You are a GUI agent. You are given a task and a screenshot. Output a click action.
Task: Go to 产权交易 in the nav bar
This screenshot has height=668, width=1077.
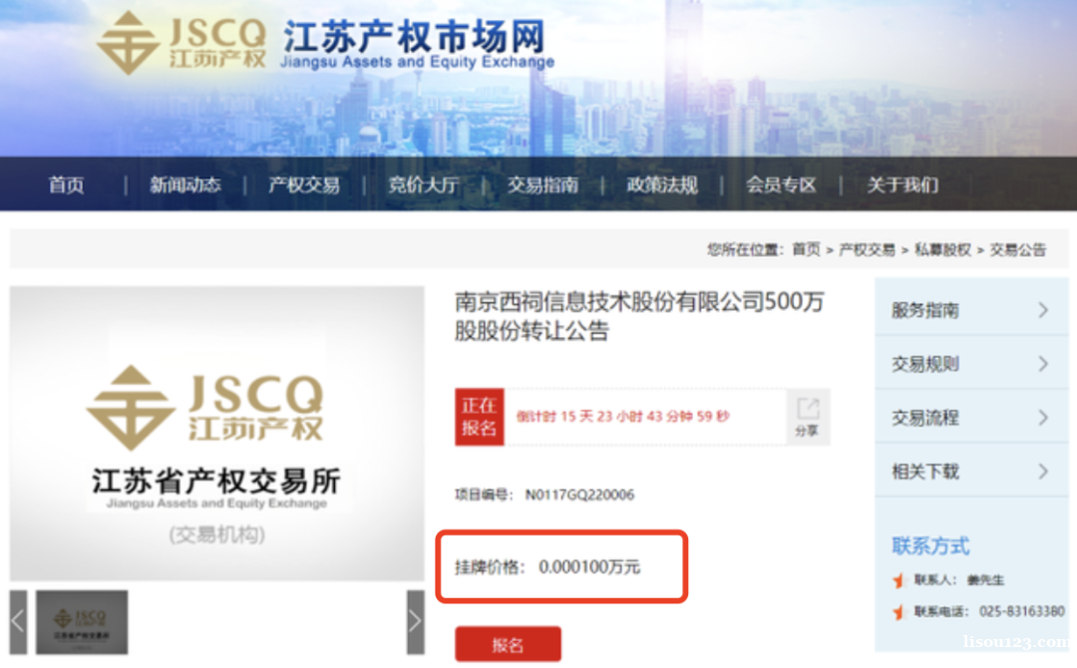pyautogui.click(x=304, y=184)
